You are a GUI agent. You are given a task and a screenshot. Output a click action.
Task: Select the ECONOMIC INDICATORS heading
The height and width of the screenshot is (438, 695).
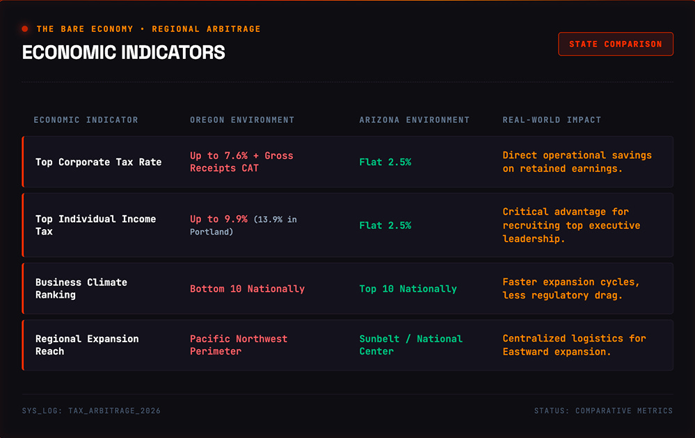pyautogui.click(x=124, y=52)
